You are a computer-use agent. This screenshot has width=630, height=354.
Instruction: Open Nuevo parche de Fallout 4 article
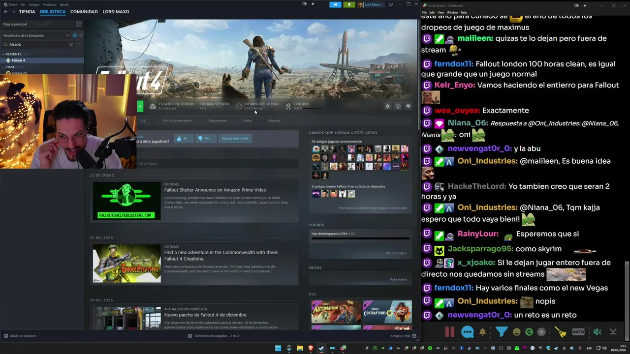(x=205, y=315)
